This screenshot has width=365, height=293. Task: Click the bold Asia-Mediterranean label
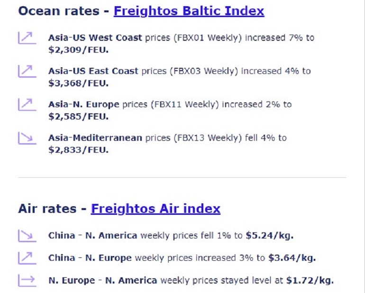pos(95,138)
